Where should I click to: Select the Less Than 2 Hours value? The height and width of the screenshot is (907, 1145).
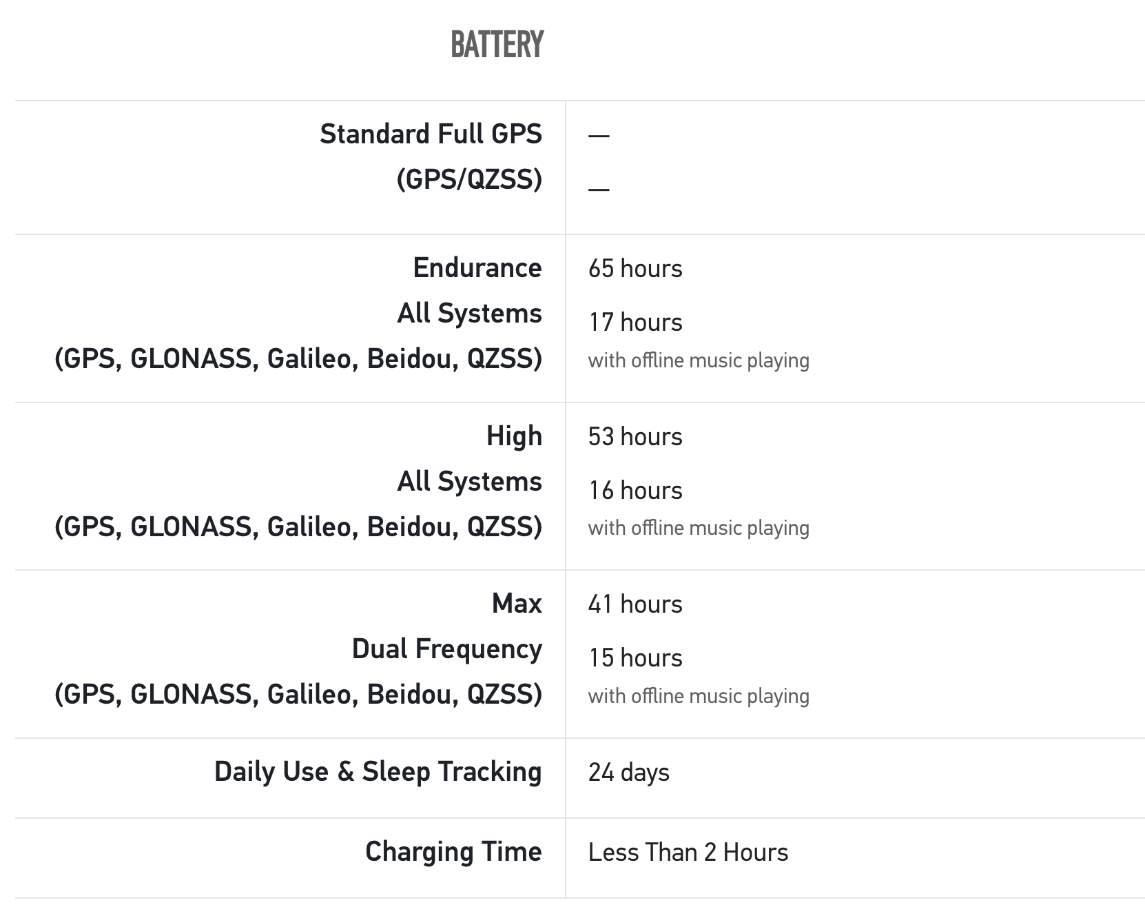688,853
